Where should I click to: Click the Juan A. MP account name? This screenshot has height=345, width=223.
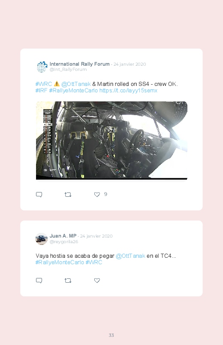tap(63, 236)
